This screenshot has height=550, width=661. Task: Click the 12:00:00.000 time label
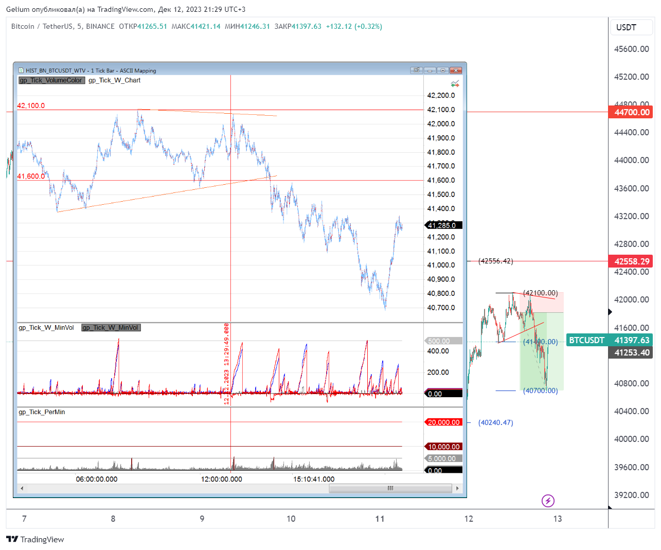click(x=221, y=479)
